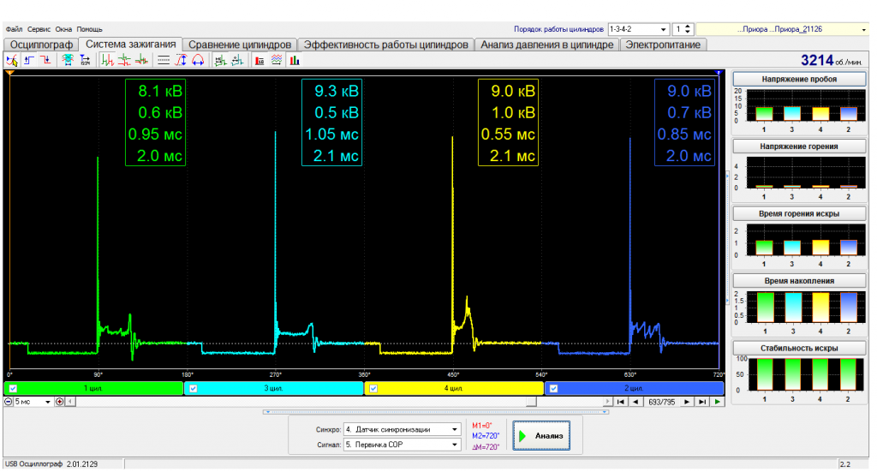
Task: Click the Напряжение пробоя panel header
Action: (x=799, y=80)
